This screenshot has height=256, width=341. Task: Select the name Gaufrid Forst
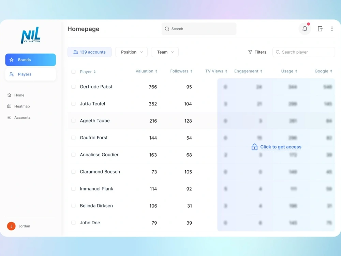click(x=94, y=138)
